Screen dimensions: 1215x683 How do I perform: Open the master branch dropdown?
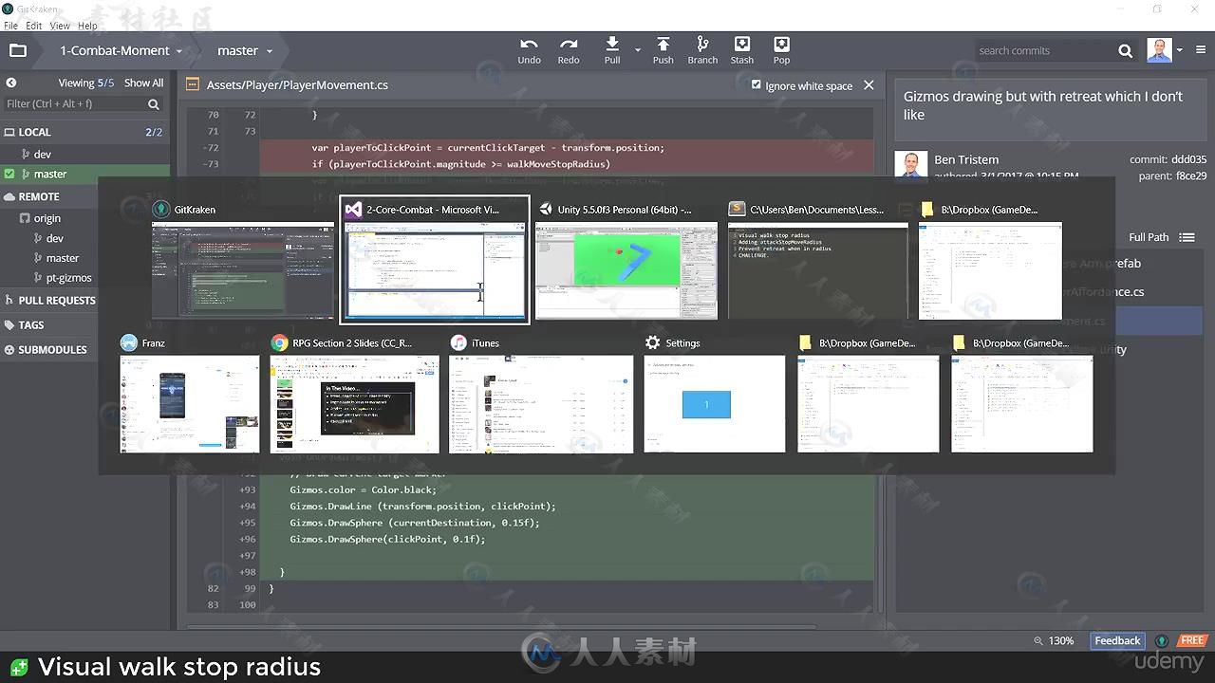tap(244, 50)
